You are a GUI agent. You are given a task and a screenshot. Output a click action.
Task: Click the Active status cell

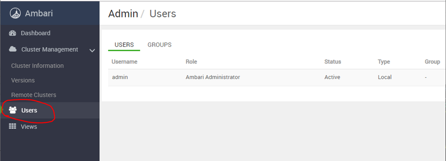point(332,77)
